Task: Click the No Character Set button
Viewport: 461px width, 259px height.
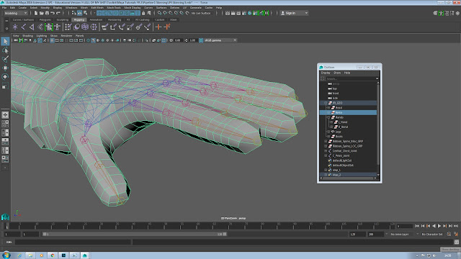Action: tap(432, 234)
